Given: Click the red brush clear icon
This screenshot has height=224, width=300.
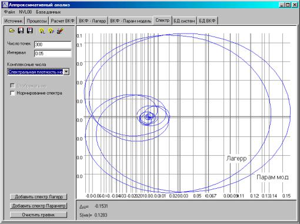Looking at the screenshot, I should 60,31.
